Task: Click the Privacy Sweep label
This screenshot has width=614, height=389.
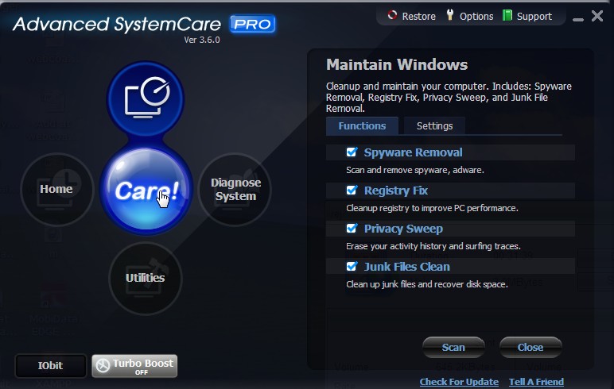Action: click(403, 229)
